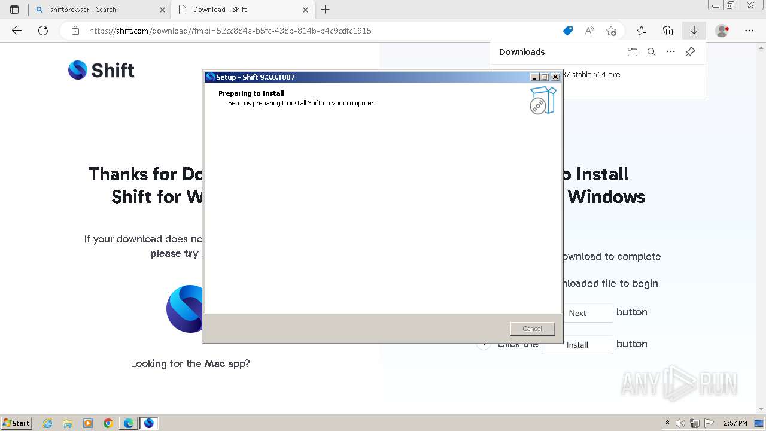Toggle the Downloads toolbar button
766x431 pixels.
pyautogui.click(x=694, y=31)
